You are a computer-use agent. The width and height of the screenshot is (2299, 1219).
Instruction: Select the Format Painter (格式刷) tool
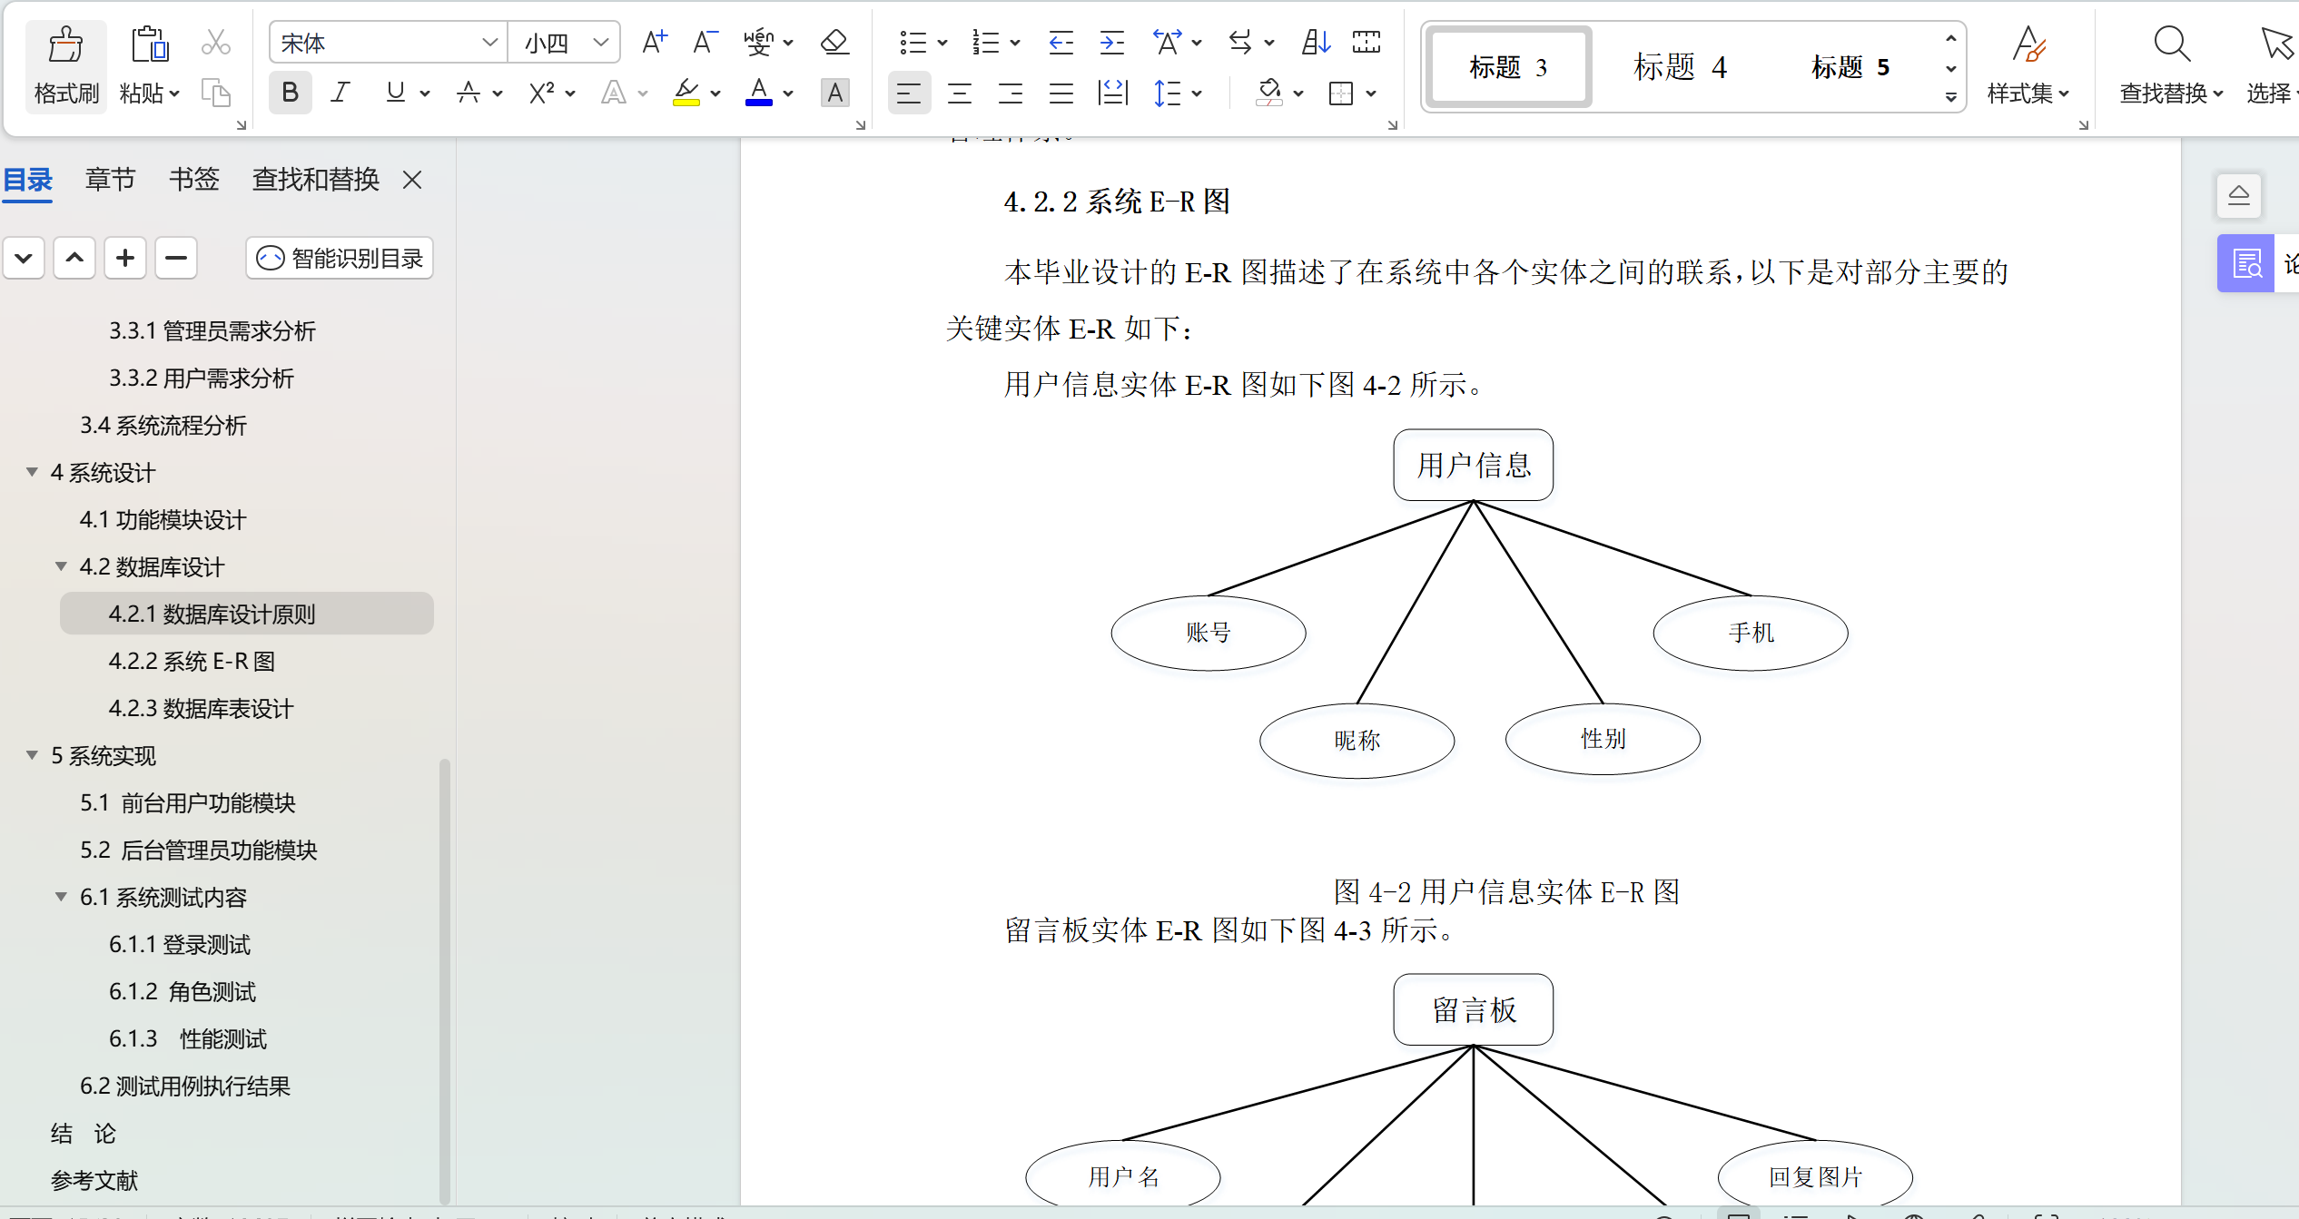click(64, 65)
